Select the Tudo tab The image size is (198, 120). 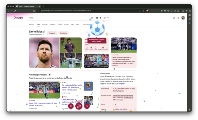(38, 24)
